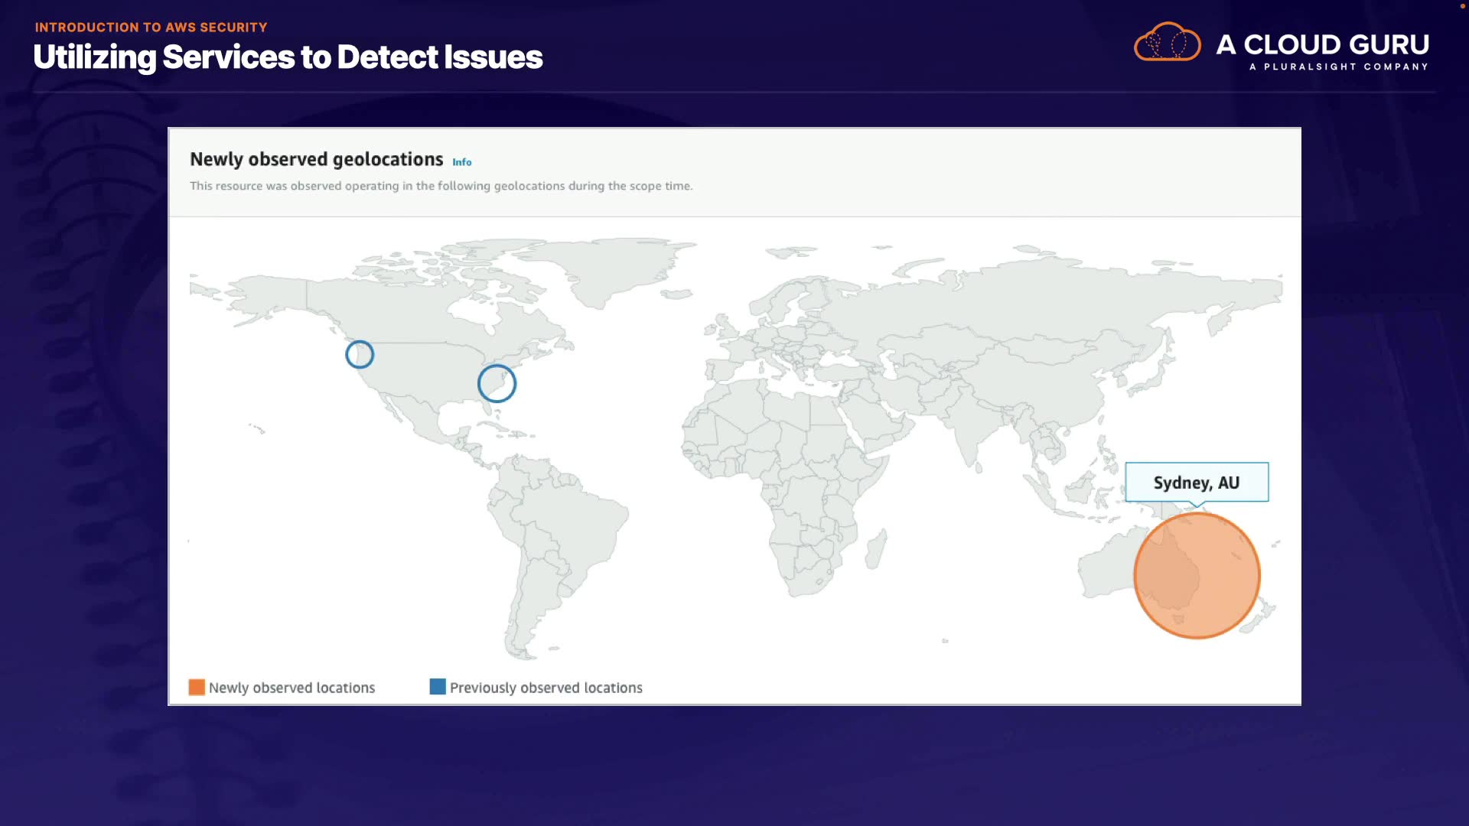This screenshot has height=826, width=1469.
Task: Click the geolocations description text line
Action: pyautogui.click(x=441, y=186)
